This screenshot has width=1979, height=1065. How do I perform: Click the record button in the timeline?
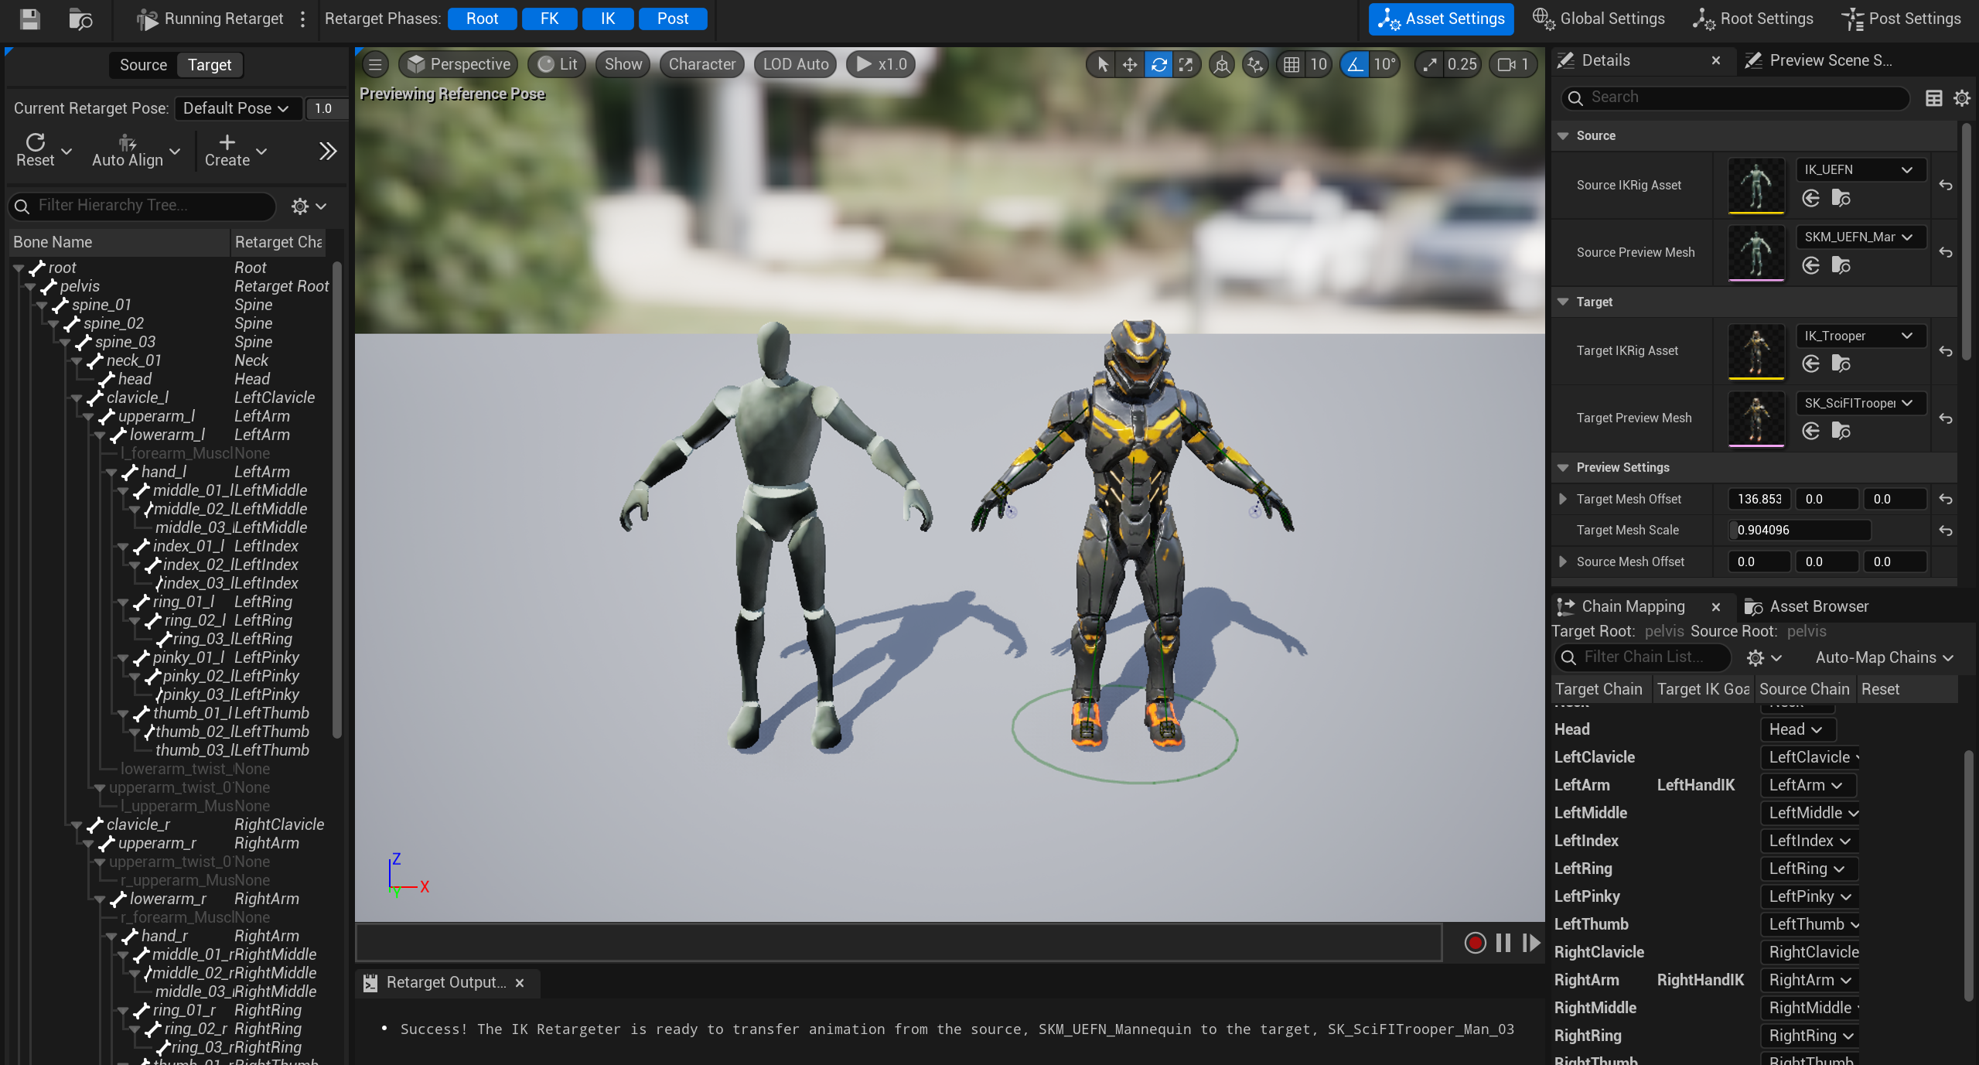[1475, 943]
